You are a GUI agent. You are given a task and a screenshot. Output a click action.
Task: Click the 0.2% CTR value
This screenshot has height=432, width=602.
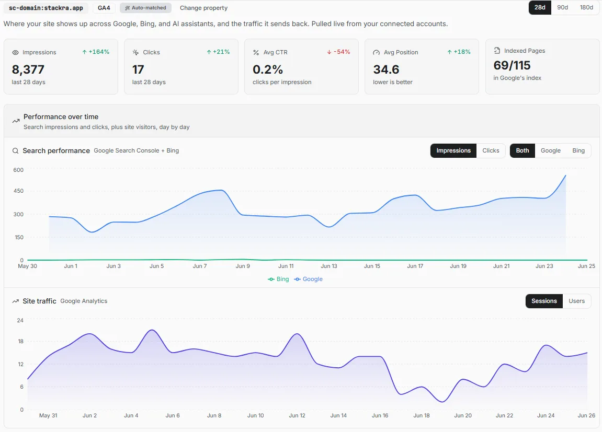[x=268, y=70]
